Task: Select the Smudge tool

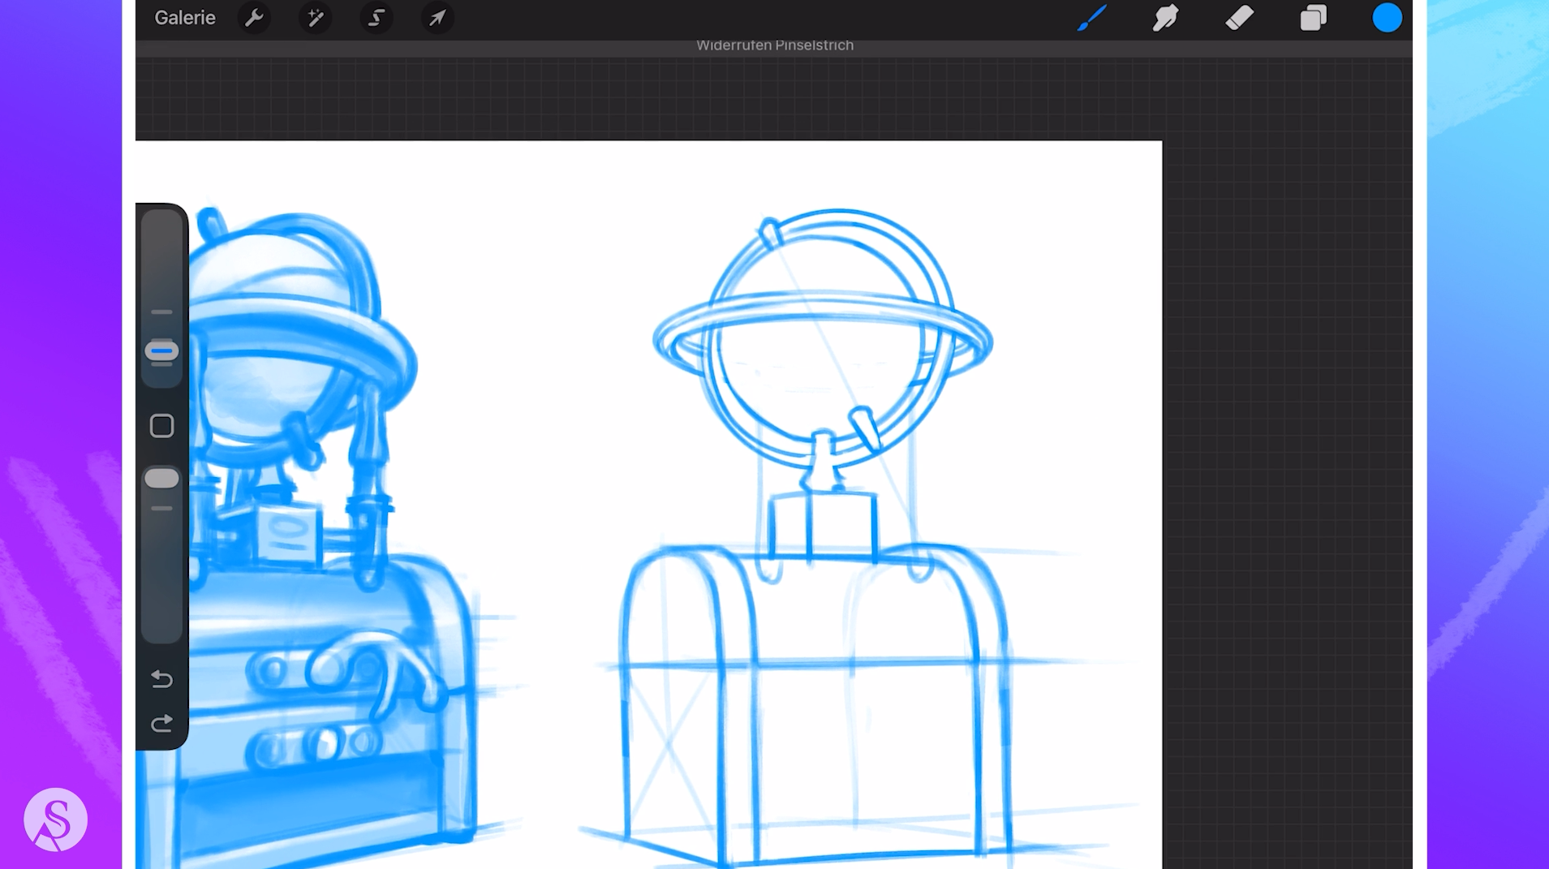Action: click(x=1165, y=18)
